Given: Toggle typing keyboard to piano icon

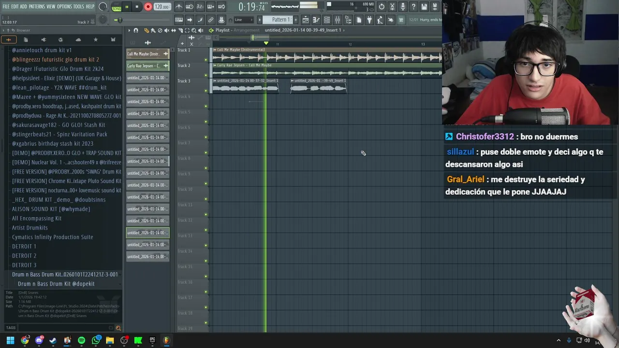Looking at the screenshot, I should click(x=179, y=20).
